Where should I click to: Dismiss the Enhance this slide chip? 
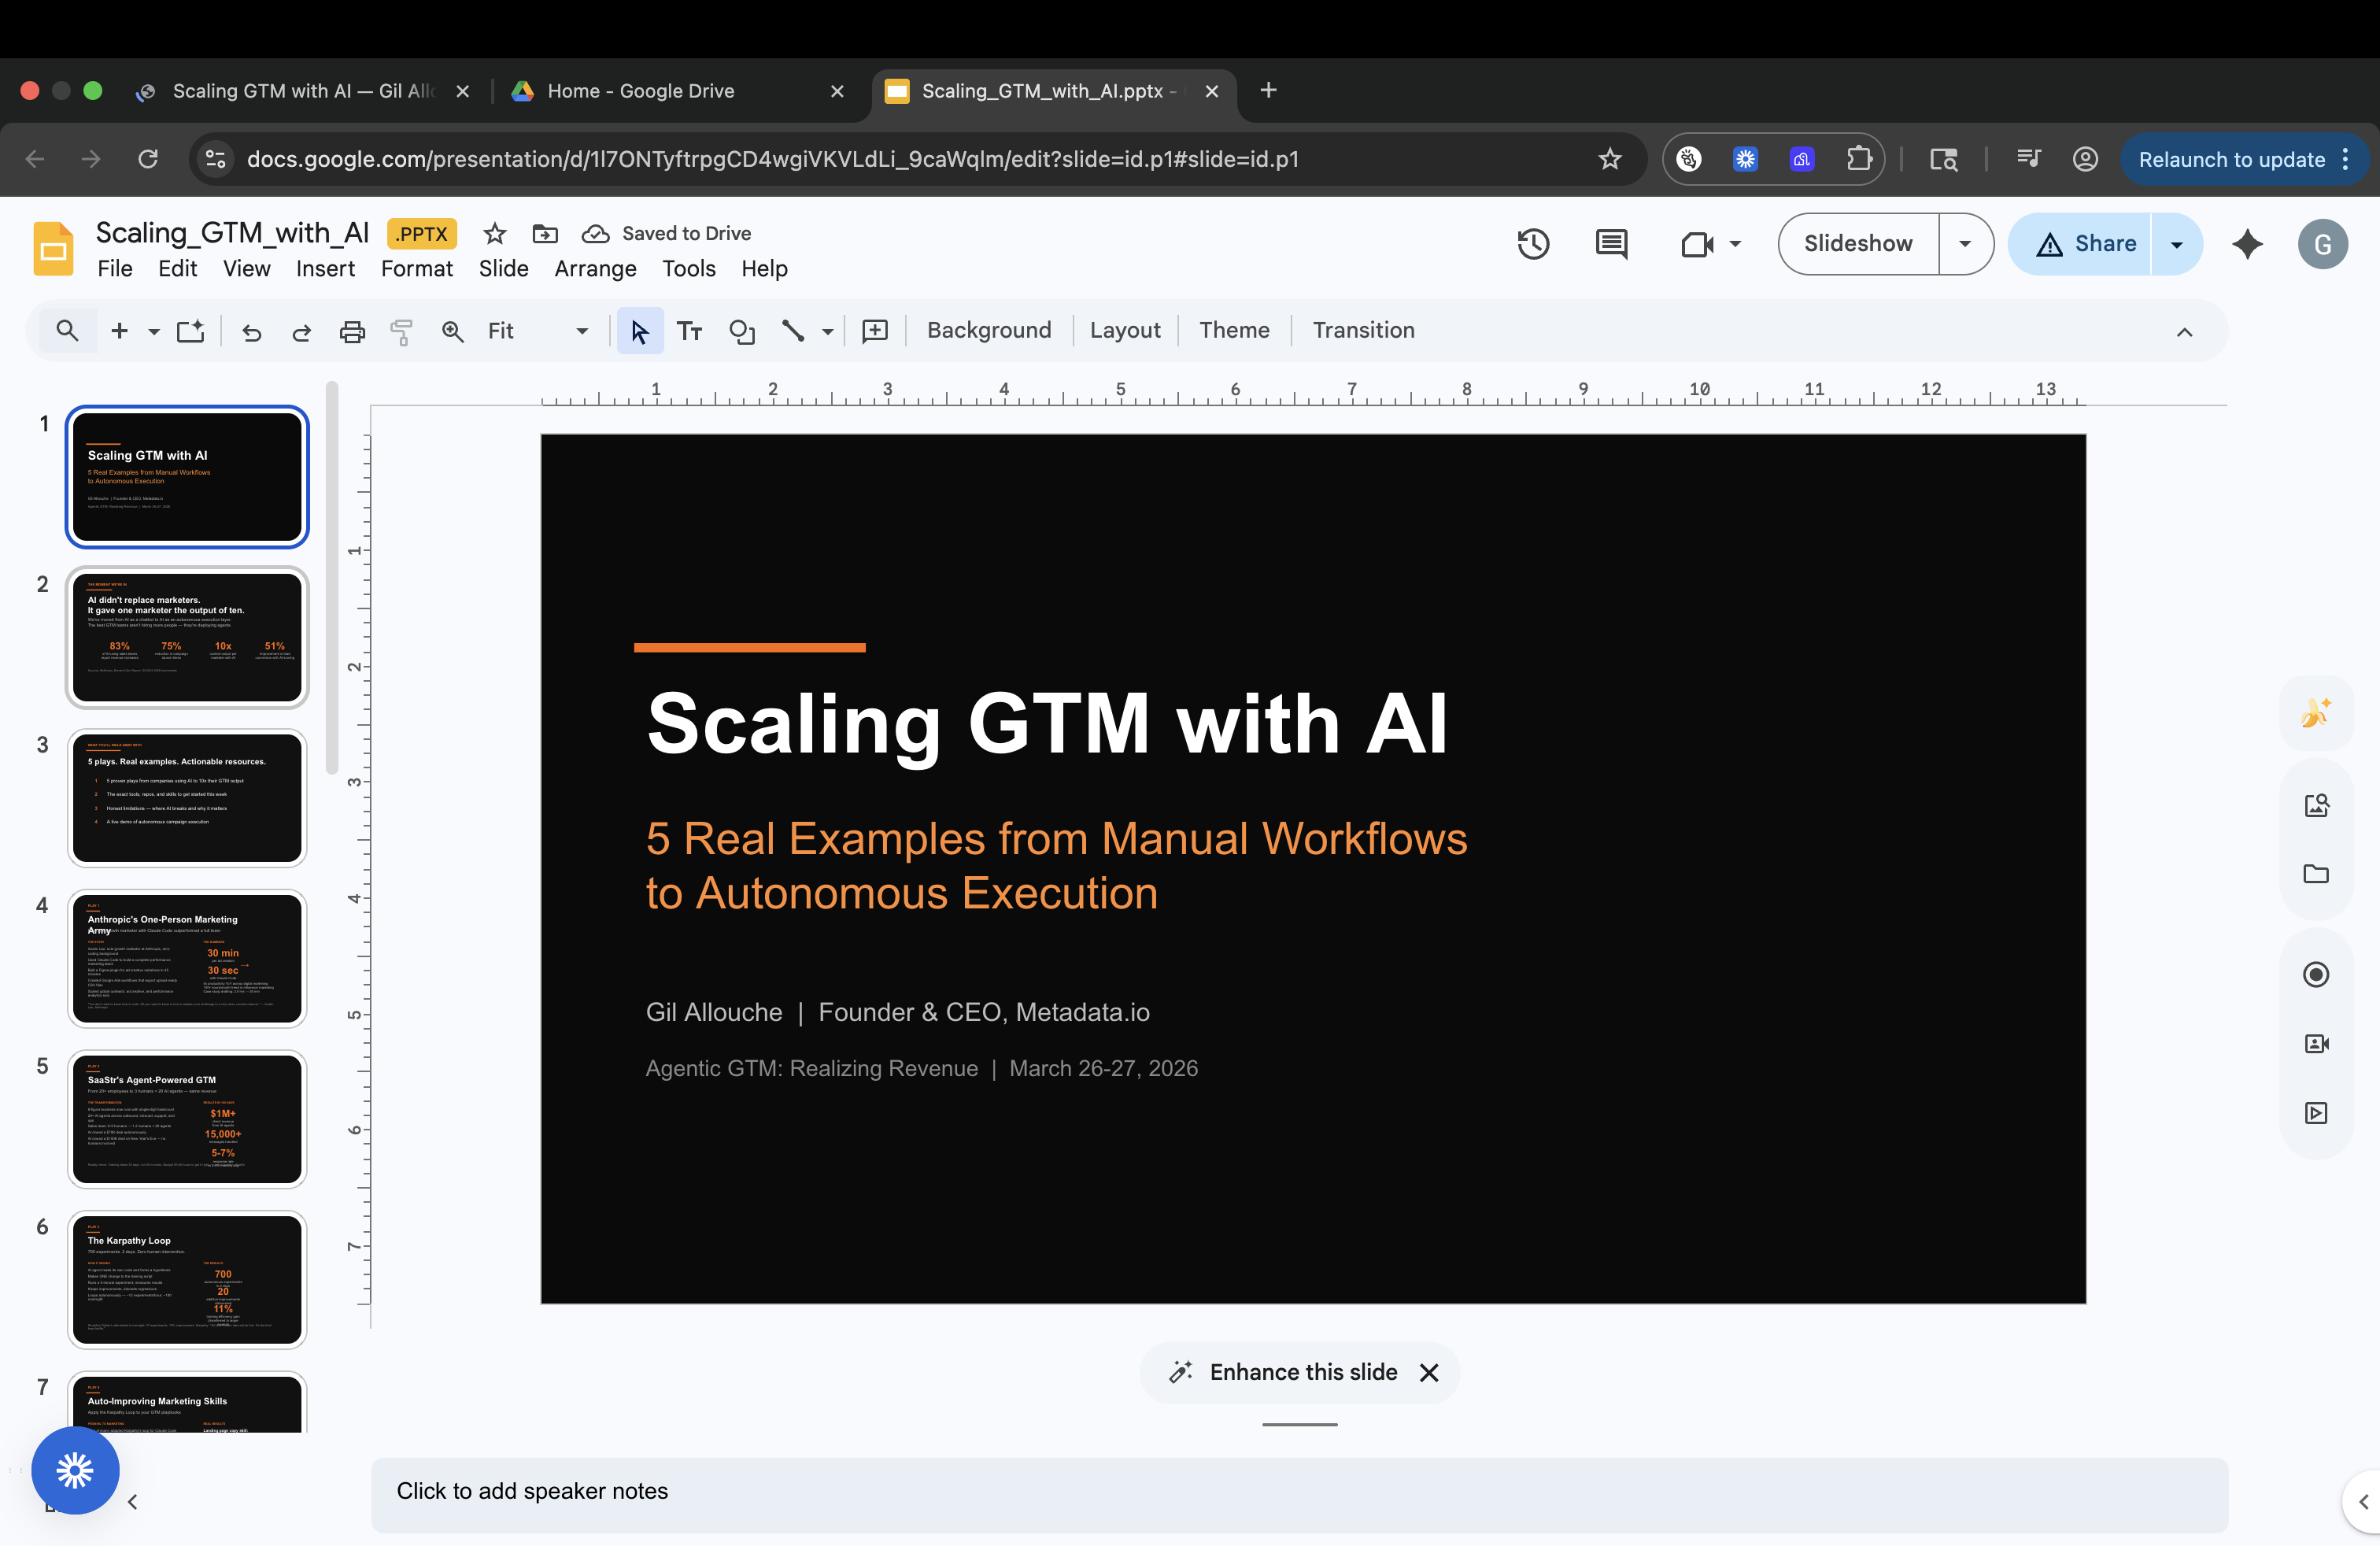(1429, 1373)
